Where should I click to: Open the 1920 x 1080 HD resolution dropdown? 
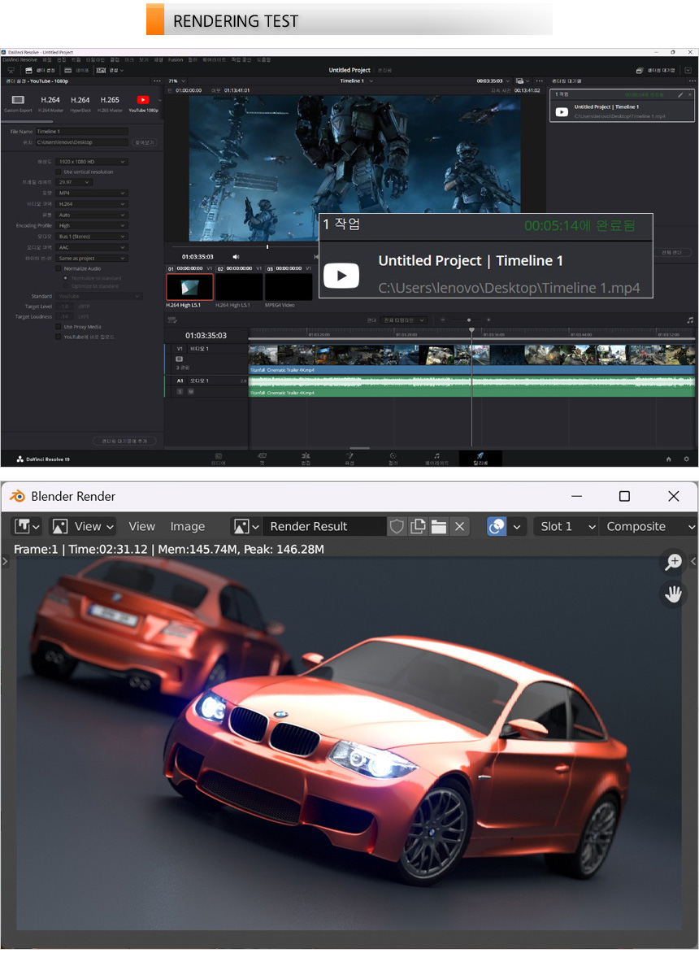point(92,162)
